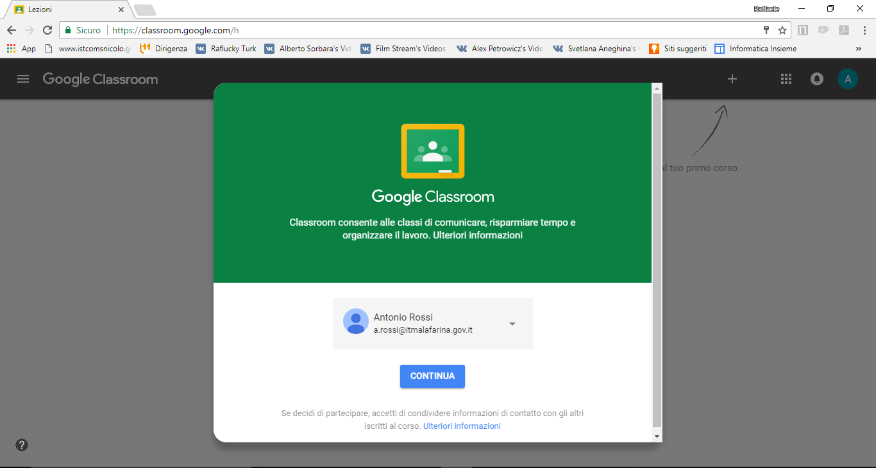Click the address bar URL field
This screenshot has height=468, width=876.
[x=417, y=30]
